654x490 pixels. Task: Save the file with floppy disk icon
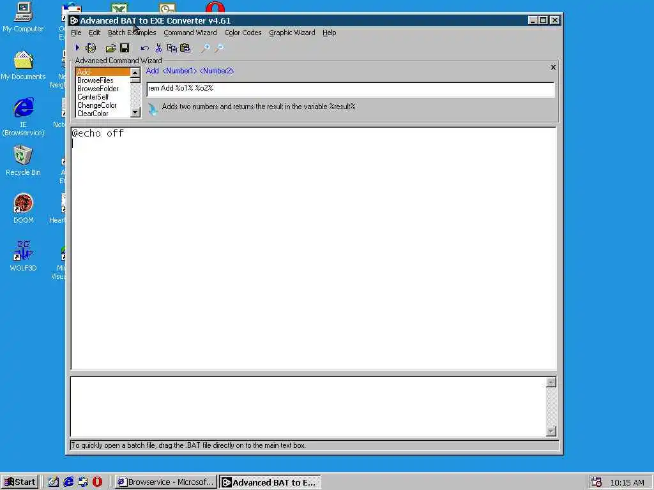125,48
